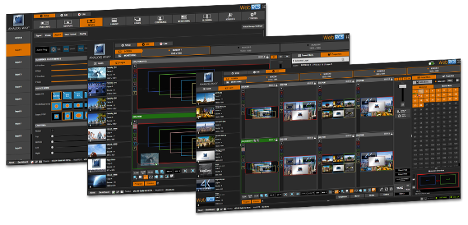The width and height of the screenshot is (468, 225).
Task: Open CONTROL gear section in back window
Action: coord(253,16)
